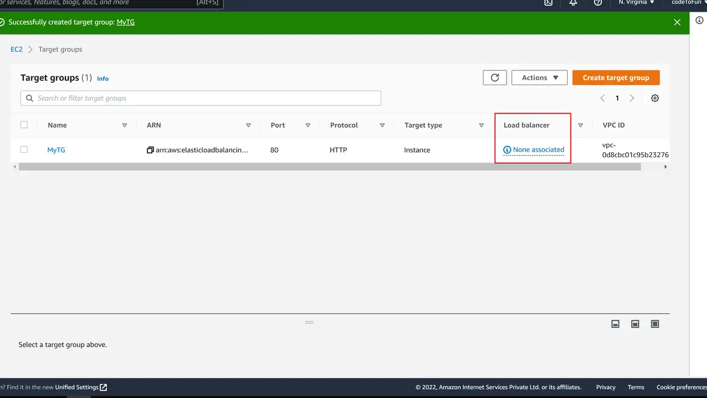Open Unified Settings link
707x398 pixels.
click(x=81, y=387)
